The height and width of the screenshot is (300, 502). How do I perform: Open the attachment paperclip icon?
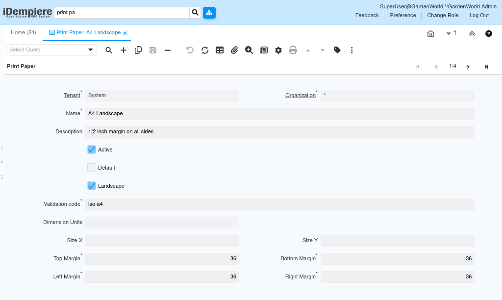(234, 50)
